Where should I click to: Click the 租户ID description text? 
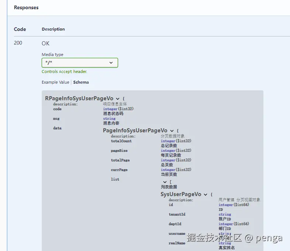coord(225,219)
